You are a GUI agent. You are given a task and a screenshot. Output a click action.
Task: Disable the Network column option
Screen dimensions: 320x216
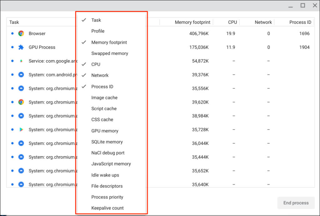(100, 75)
